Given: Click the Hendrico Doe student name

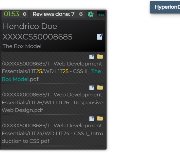Looking at the screenshot, I should tap(30, 26).
